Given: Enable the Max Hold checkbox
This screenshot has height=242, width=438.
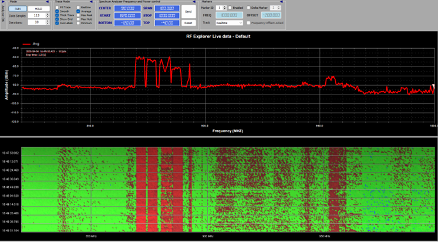Looking at the screenshot, I should (78, 19).
